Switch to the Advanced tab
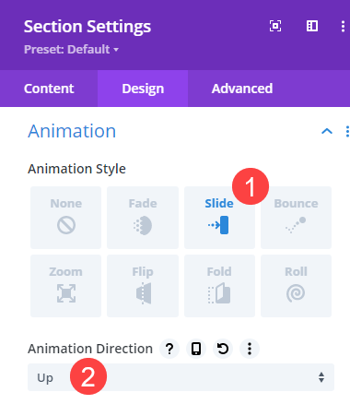 click(242, 89)
